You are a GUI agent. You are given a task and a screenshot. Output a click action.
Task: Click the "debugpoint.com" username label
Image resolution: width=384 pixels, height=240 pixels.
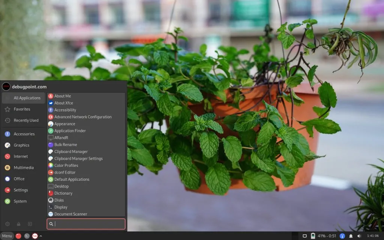point(29,87)
